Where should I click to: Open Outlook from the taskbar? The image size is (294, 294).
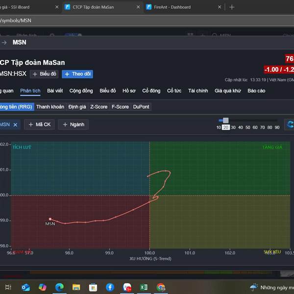(25, 287)
